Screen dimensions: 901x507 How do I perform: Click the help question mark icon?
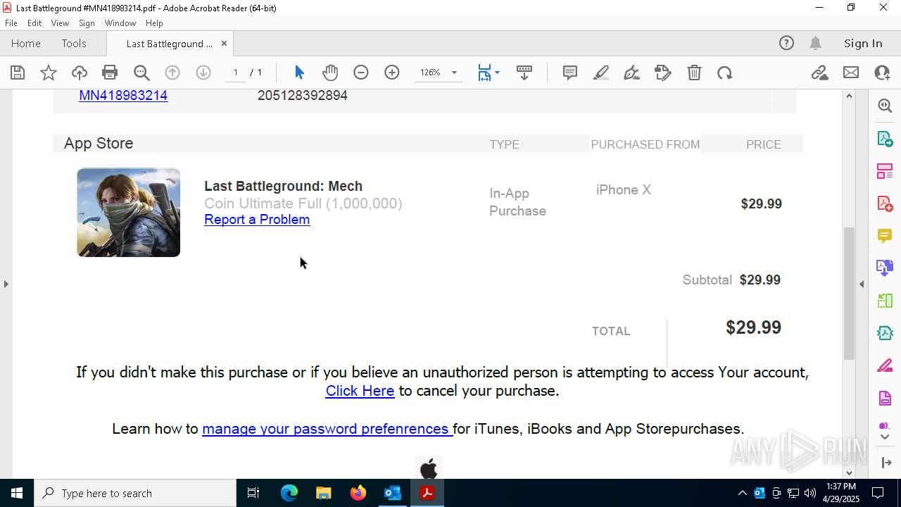pos(786,44)
